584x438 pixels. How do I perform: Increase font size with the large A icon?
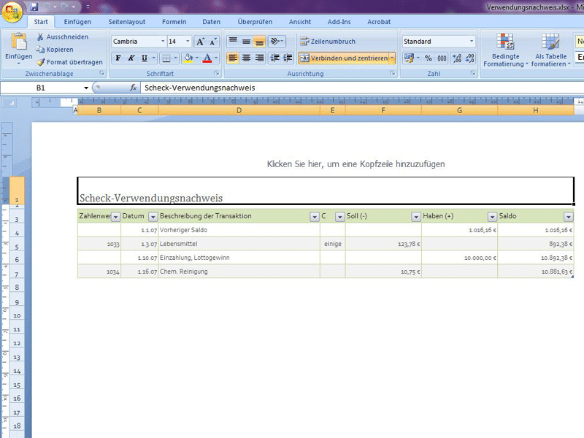(x=200, y=42)
